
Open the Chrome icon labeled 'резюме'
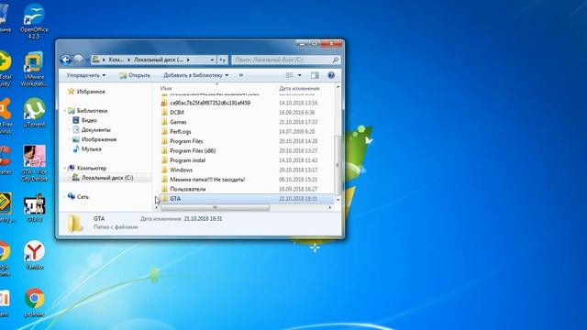coord(34,302)
